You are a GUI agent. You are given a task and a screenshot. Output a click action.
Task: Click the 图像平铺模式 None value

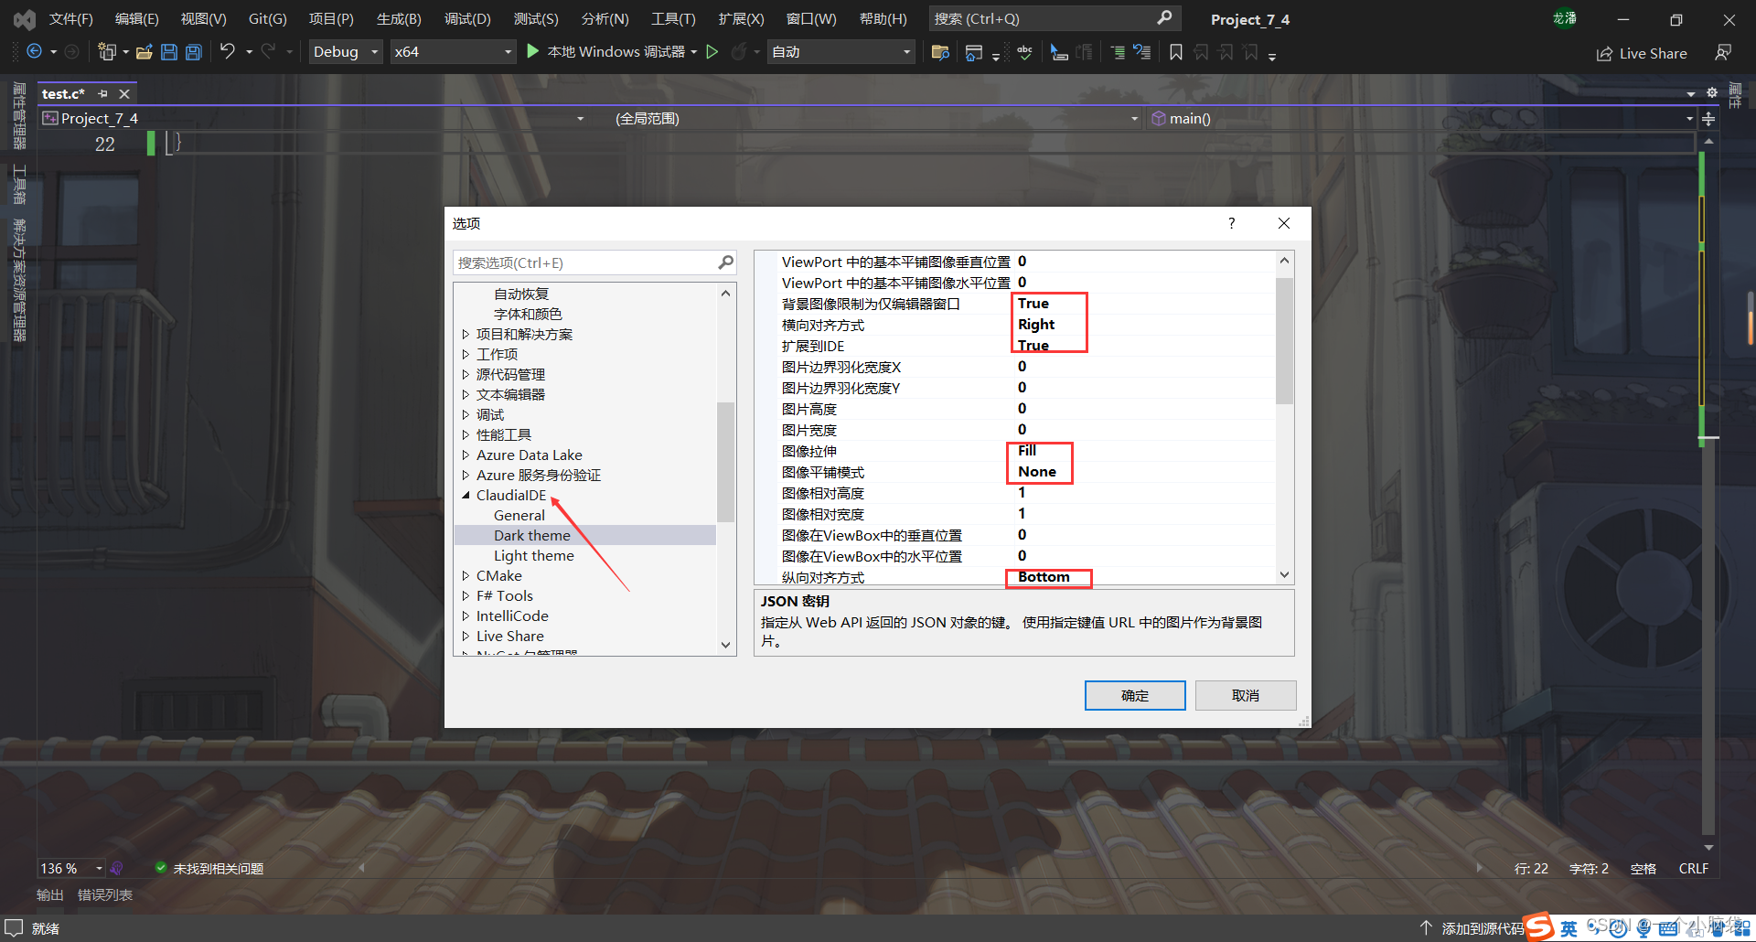1037,472
